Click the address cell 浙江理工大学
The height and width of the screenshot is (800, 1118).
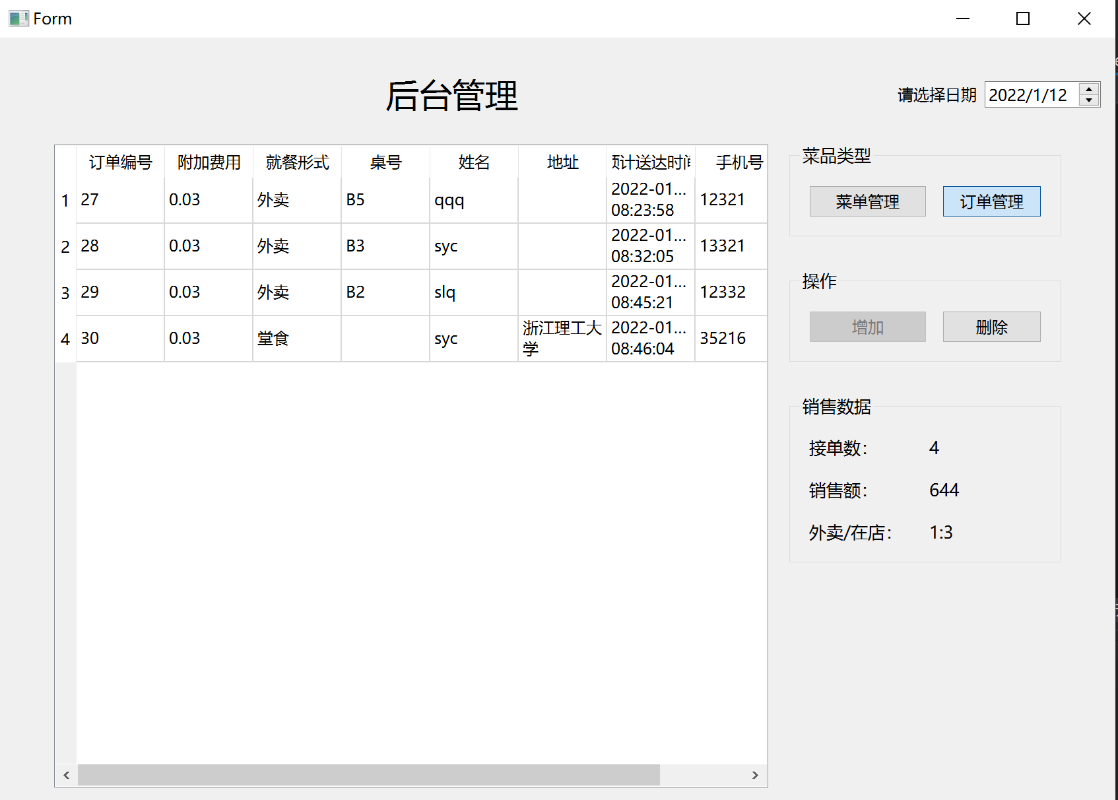(562, 339)
